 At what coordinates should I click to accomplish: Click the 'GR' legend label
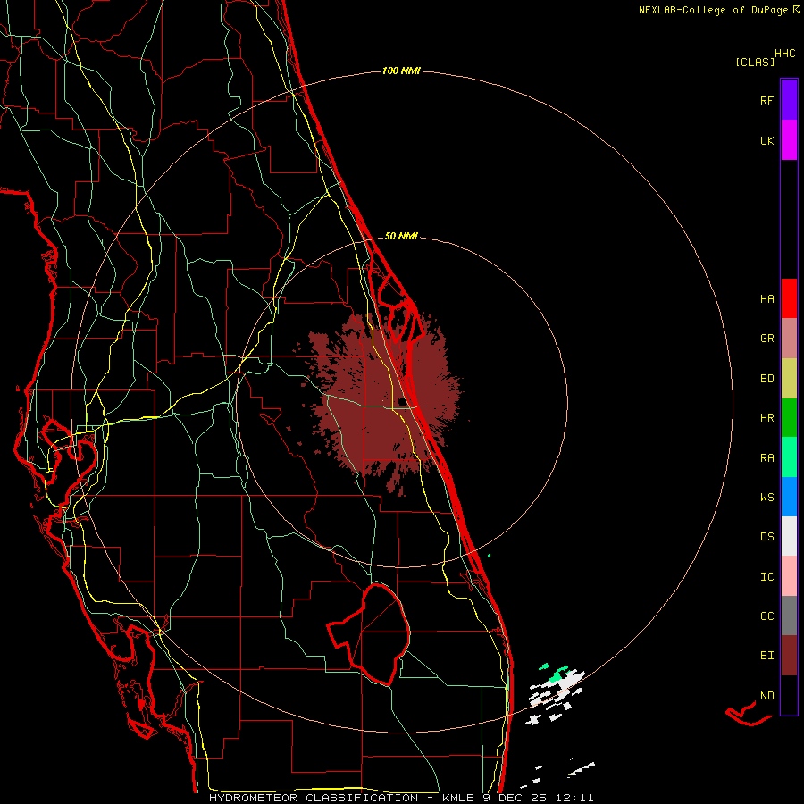(767, 339)
